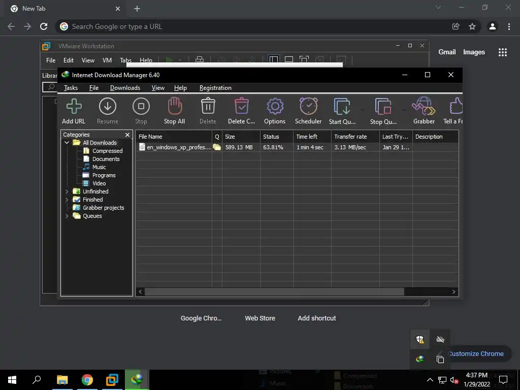Viewport: 520px width, 390px height.
Task: Open the Images link
Action: pyautogui.click(x=474, y=52)
